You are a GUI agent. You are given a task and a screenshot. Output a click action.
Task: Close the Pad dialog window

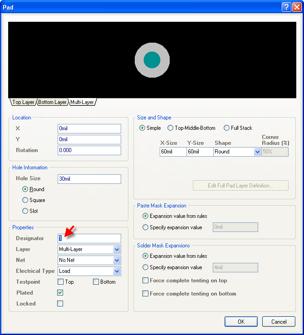tap(296, 7)
